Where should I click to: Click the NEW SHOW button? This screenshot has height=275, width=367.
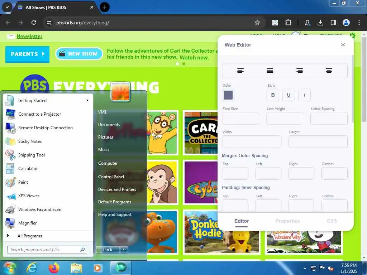[79, 54]
